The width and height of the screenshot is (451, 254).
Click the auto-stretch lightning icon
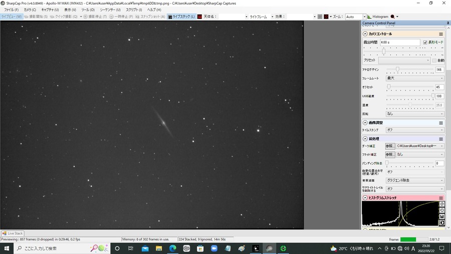click(x=442, y=204)
